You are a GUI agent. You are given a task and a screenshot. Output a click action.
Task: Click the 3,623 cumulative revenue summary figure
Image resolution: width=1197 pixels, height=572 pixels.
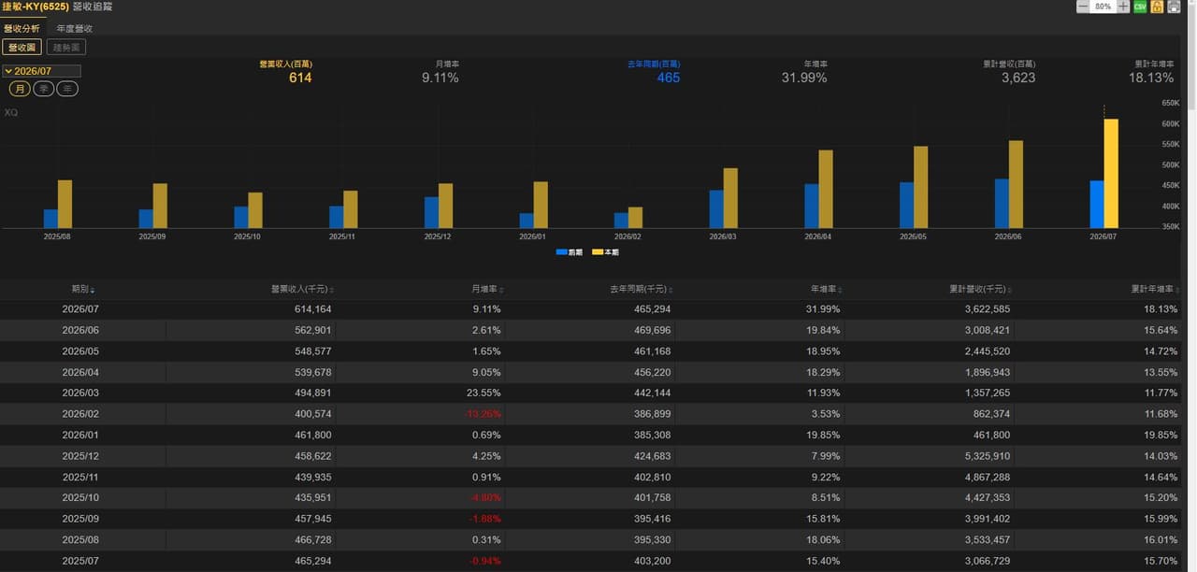point(1018,78)
